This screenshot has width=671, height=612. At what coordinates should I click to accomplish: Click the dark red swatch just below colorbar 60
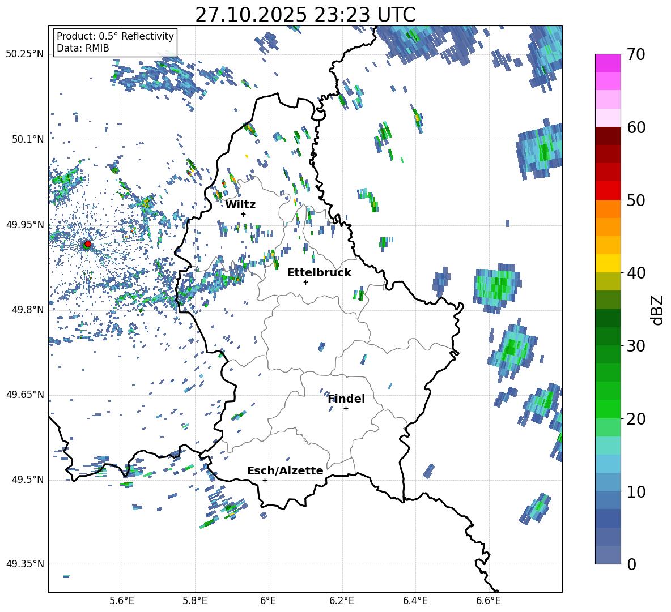[x=608, y=136]
